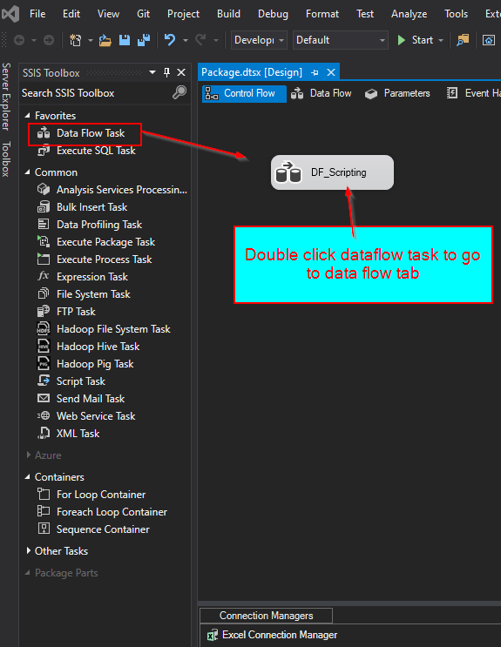Viewport: 501px width, 647px height.
Task: Switch to the Control Flow tab
Action: coord(244,94)
